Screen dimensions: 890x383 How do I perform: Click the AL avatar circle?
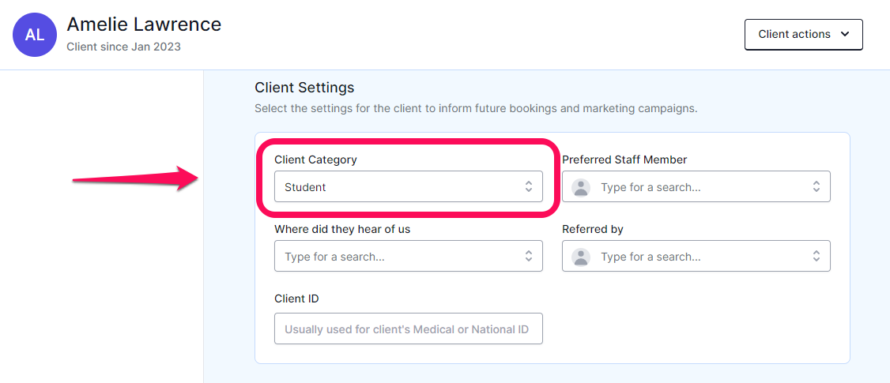[35, 35]
